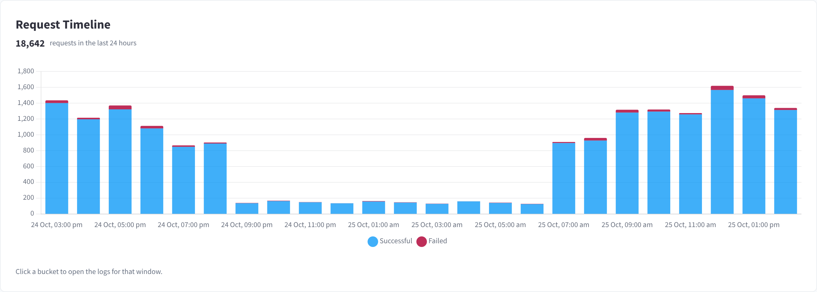Click the '25 Oct, 07:00 am' axis label

pos(564,225)
